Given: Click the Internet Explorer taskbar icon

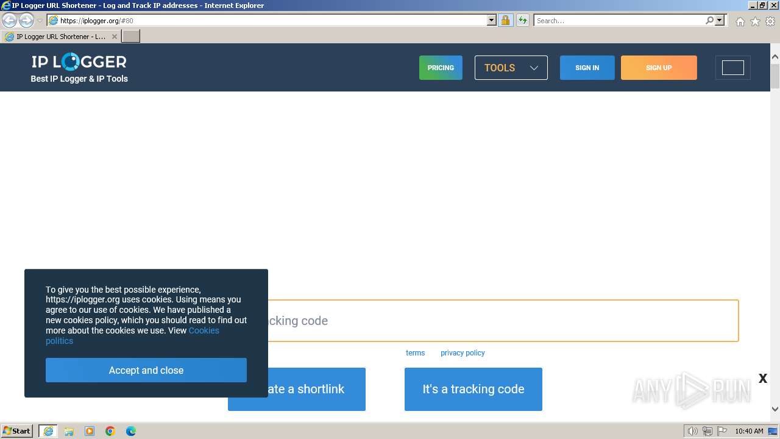Looking at the screenshot, I should [48, 431].
